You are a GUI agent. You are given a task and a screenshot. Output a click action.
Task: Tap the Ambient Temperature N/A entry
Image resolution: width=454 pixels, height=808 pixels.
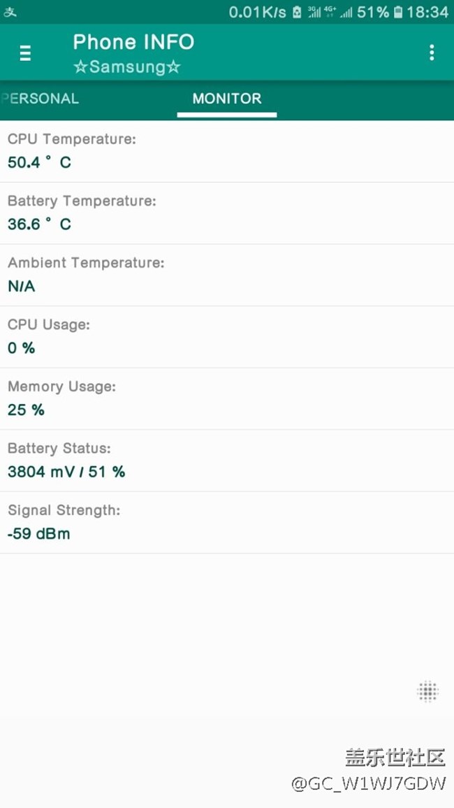click(x=227, y=275)
